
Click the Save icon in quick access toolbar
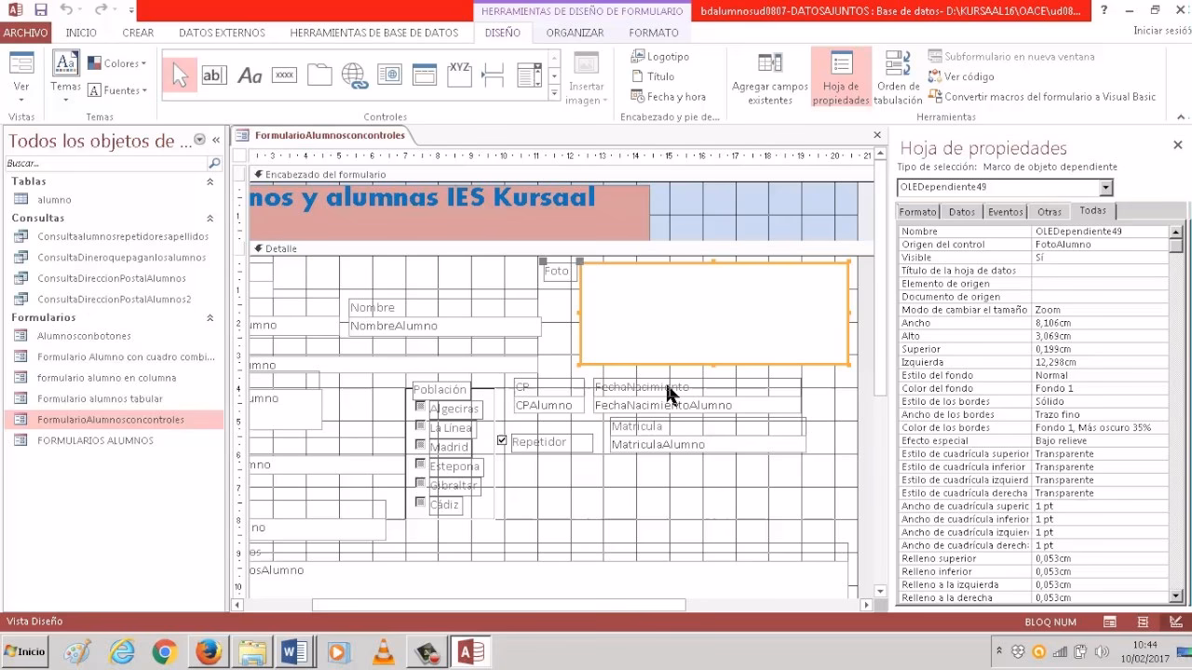[x=41, y=10]
